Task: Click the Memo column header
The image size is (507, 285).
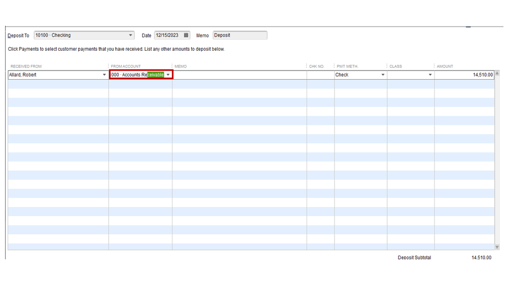Action: [x=181, y=66]
